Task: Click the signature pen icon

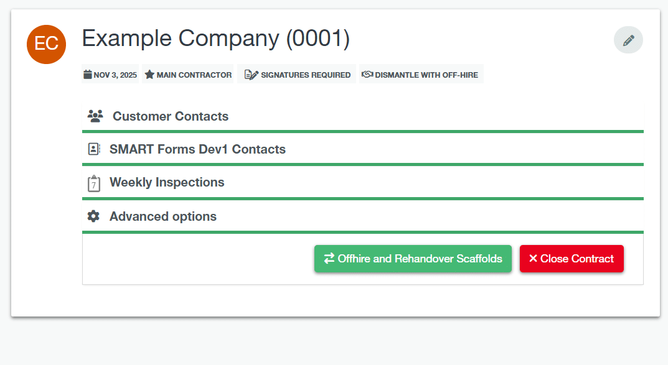Action: (x=251, y=75)
